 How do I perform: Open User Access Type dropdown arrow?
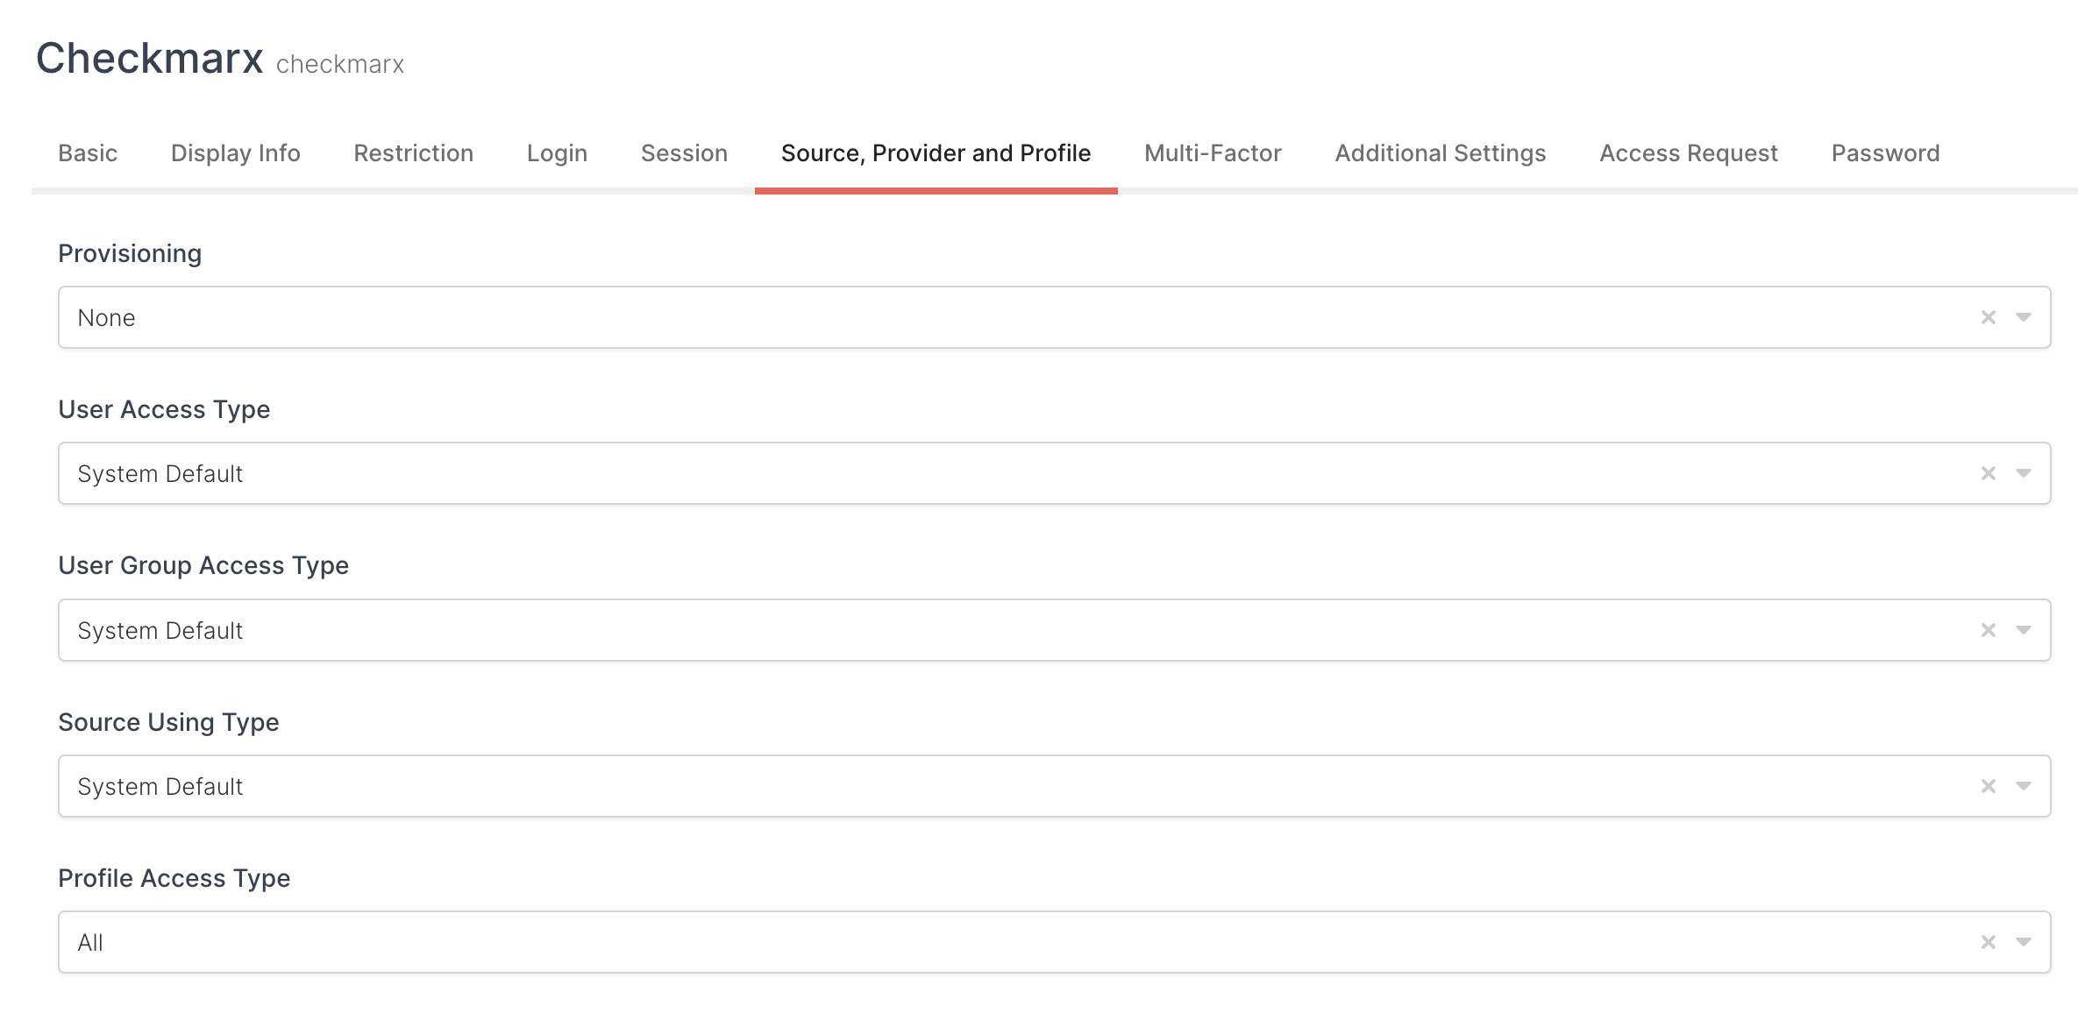tap(2024, 473)
